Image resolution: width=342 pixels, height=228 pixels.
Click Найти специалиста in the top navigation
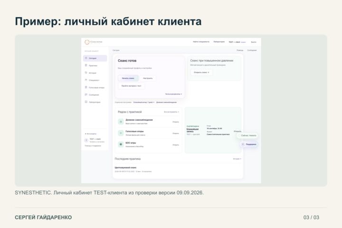[x=201, y=42]
